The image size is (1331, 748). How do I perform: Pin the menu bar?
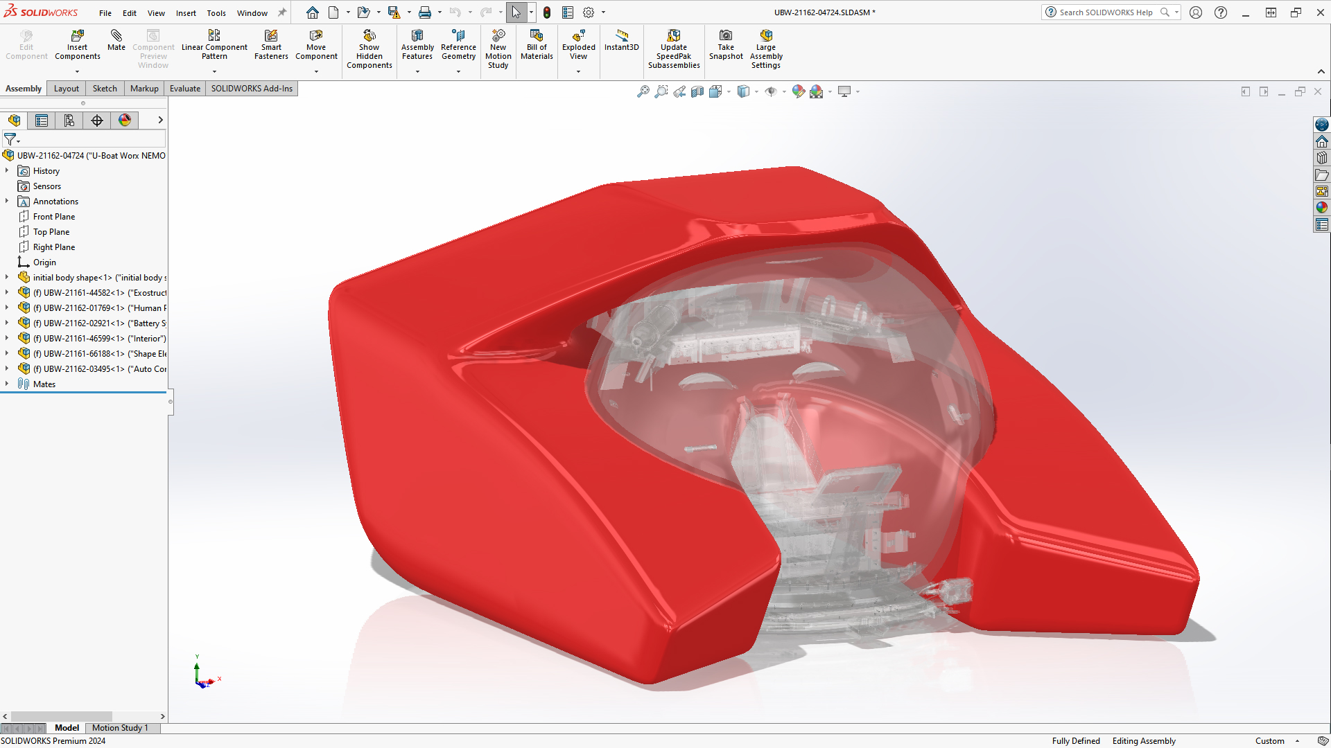tap(282, 12)
